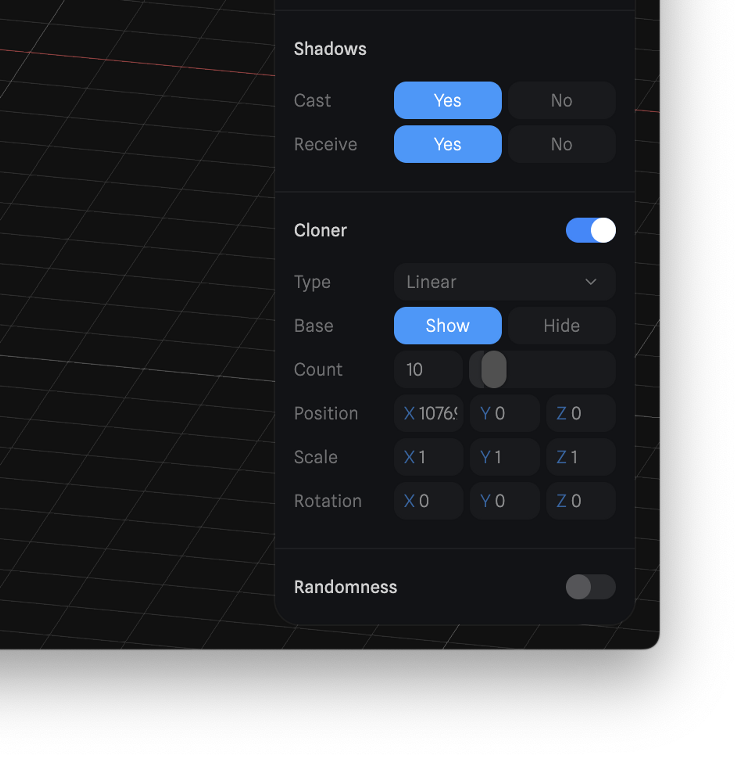Turn off the Cloner switch
Image resolution: width=747 pixels, height=765 pixels.
coord(590,230)
